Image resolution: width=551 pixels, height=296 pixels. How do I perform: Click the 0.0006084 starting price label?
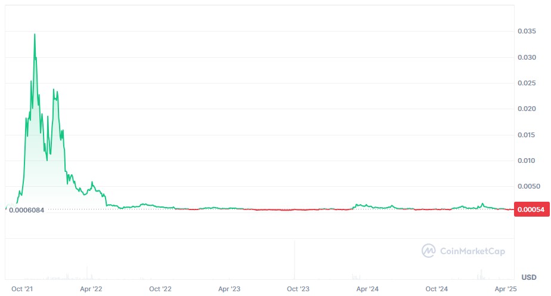[26, 210]
